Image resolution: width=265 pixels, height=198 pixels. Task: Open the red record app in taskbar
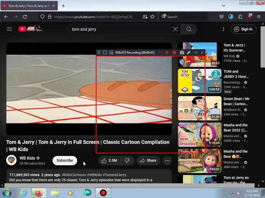click(x=103, y=193)
